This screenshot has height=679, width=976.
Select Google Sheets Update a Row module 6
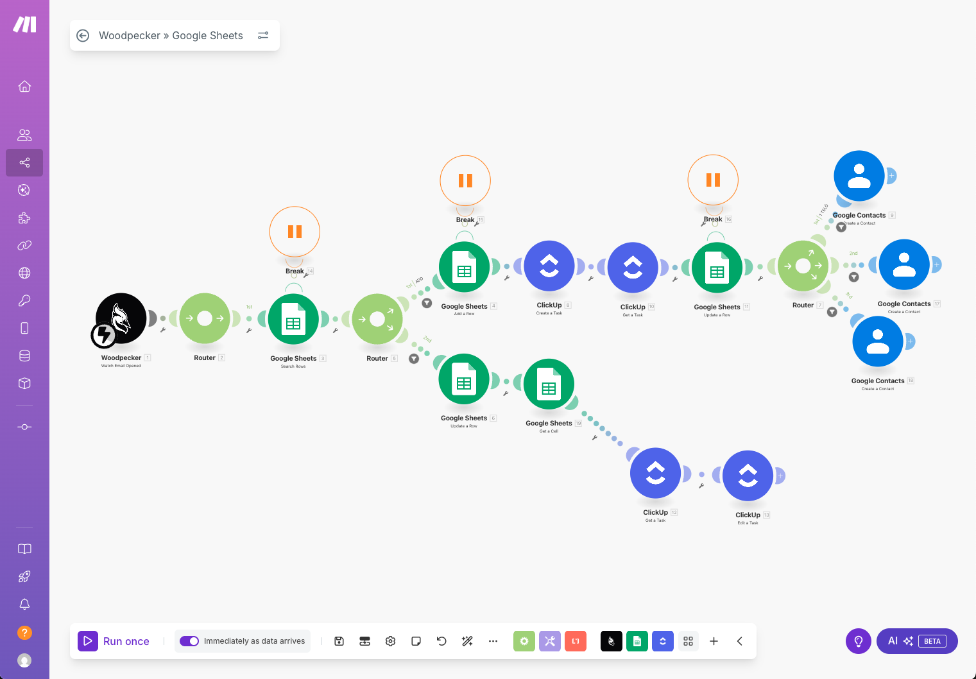pyautogui.click(x=464, y=379)
